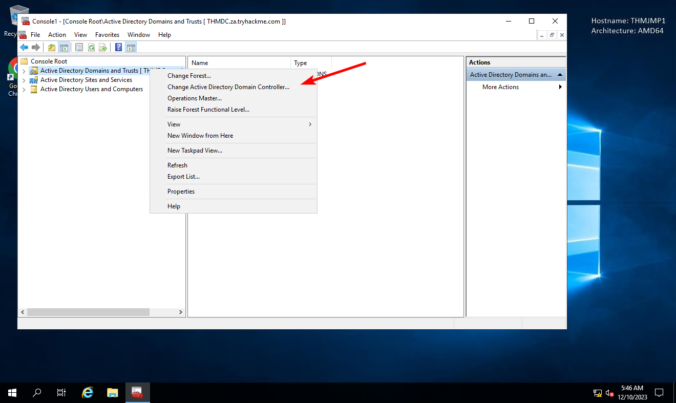Expand the Active Directory Domains and Trusts node
Image resolution: width=676 pixels, height=403 pixels.
(x=24, y=71)
